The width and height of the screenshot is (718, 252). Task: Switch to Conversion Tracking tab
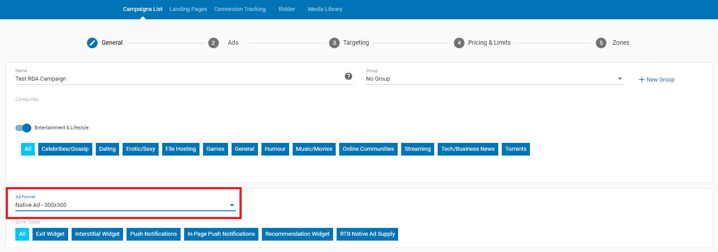(x=240, y=9)
